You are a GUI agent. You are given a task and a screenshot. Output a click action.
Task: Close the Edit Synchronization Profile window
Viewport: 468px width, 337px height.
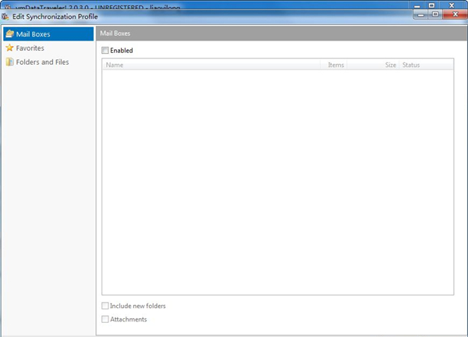coord(454,14)
